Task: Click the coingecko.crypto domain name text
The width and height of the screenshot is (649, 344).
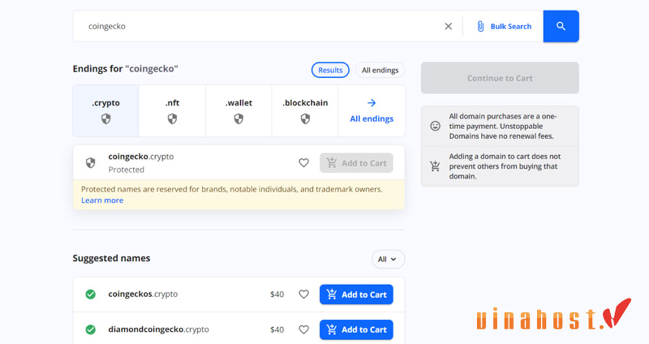Action: tap(141, 156)
